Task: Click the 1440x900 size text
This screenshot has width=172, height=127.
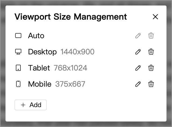Action: (77, 52)
